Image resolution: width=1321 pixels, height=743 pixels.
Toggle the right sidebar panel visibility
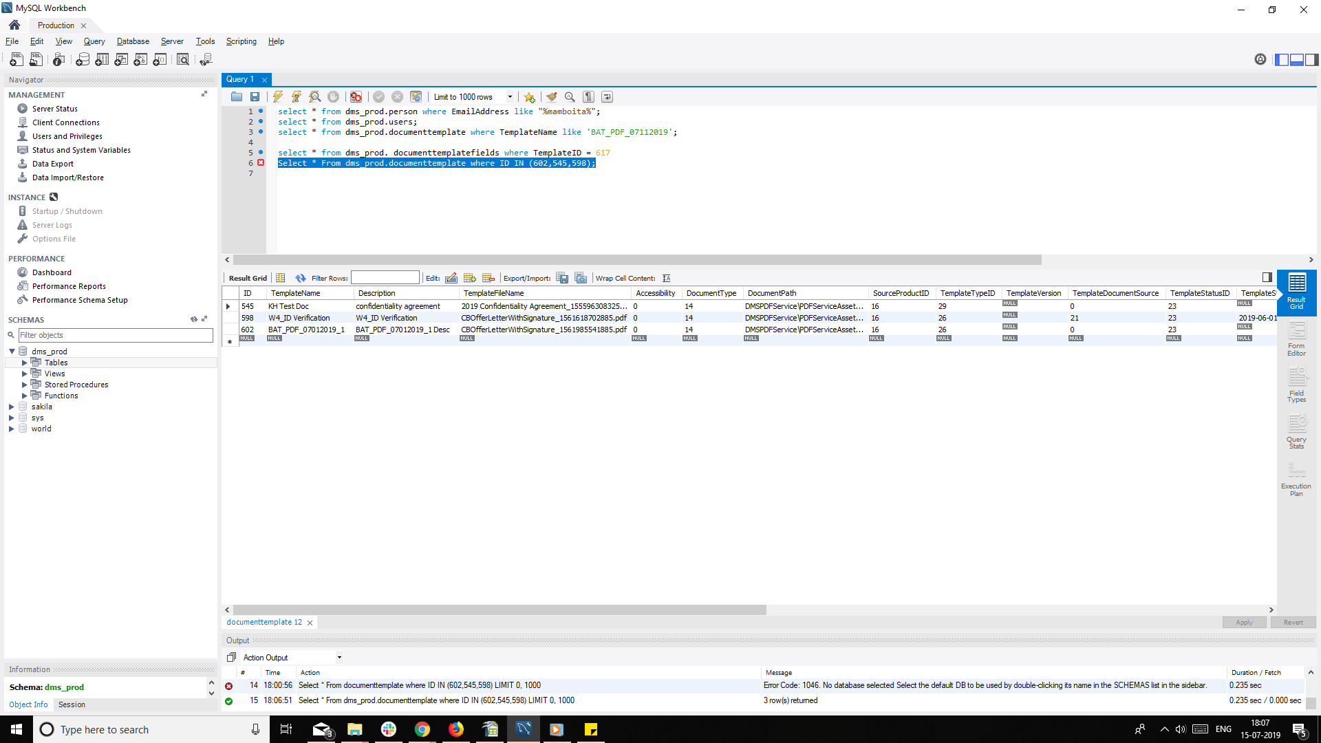[1312, 60]
